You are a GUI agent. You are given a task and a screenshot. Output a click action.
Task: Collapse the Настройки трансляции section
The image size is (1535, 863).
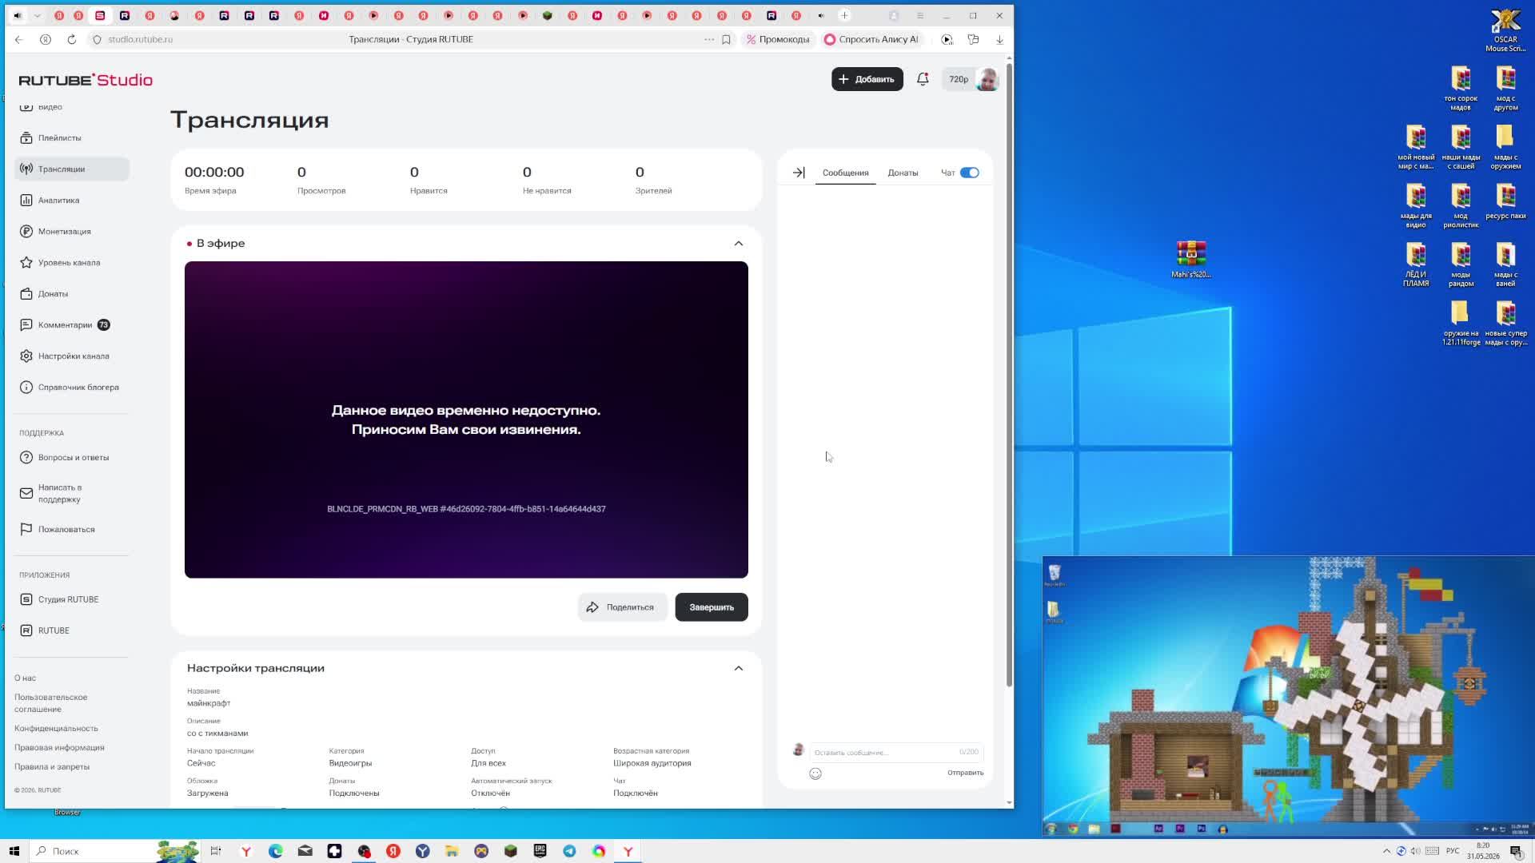(739, 668)
